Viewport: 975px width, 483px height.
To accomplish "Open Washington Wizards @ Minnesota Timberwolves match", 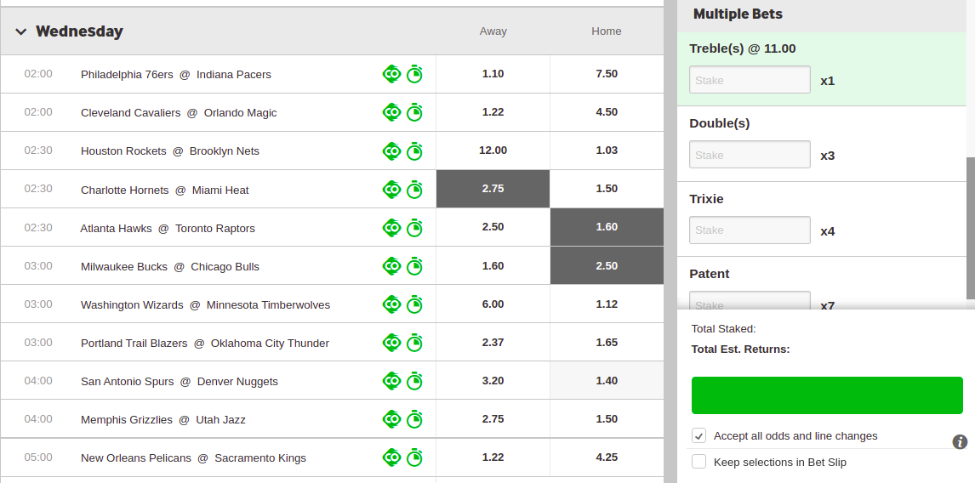I will pyautogui.click(x=205, y=304).
